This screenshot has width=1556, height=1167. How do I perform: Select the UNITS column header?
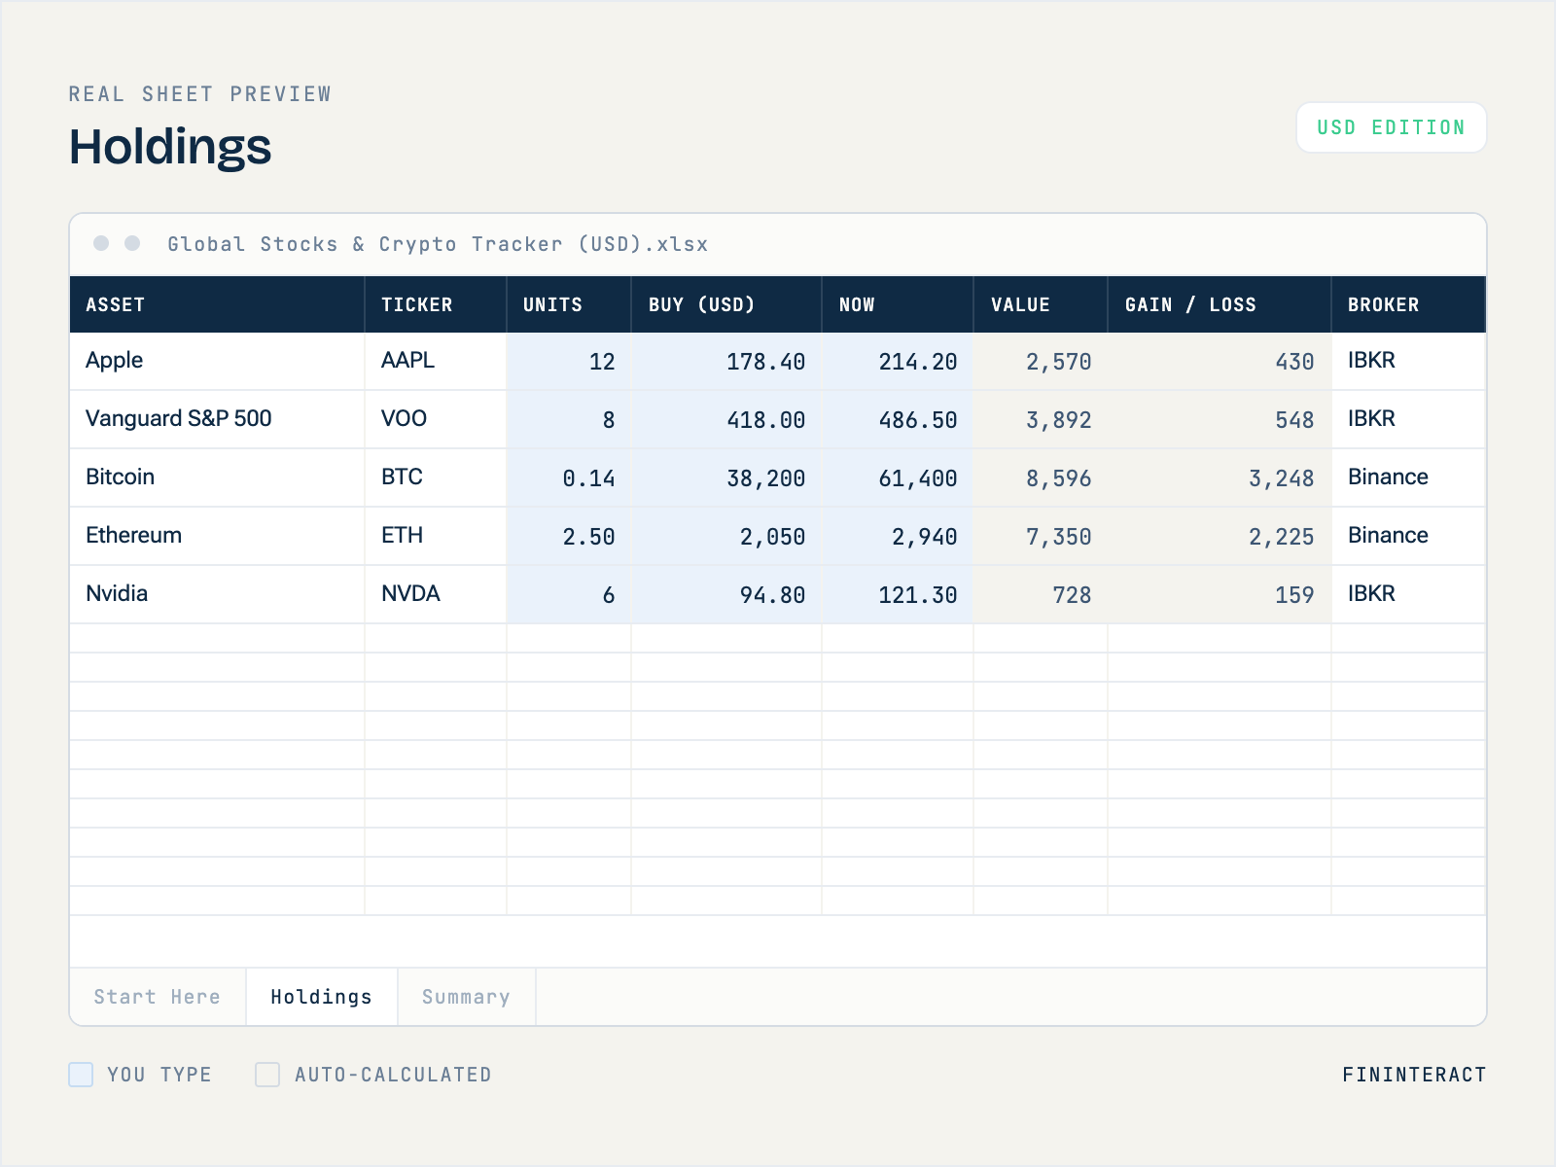569,304
